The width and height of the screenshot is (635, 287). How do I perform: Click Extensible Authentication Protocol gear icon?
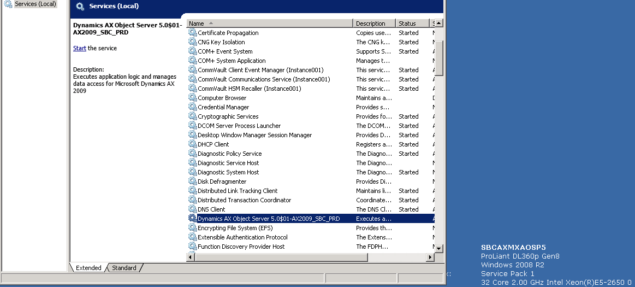click(192, 237)
